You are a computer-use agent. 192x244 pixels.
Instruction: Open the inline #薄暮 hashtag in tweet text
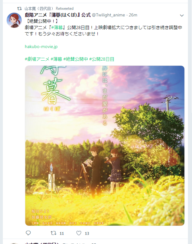pyautogui.click(x=57, y=27)
